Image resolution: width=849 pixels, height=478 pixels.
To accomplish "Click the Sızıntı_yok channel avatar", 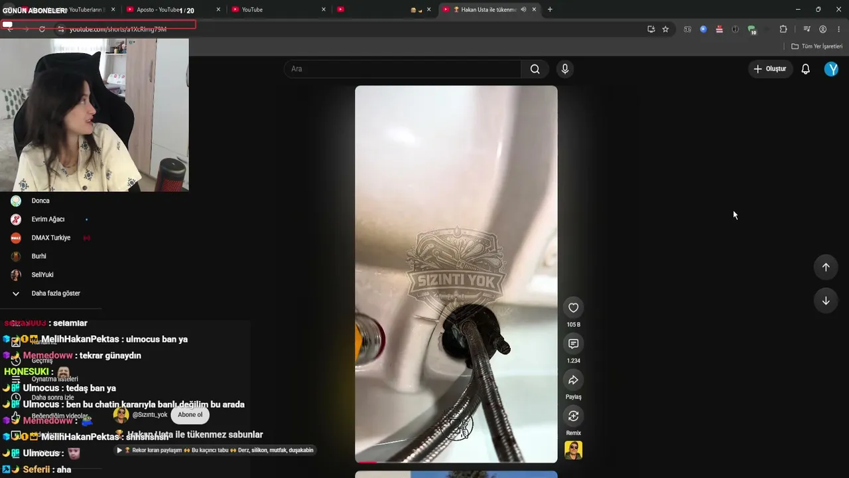I will [121, 416].
